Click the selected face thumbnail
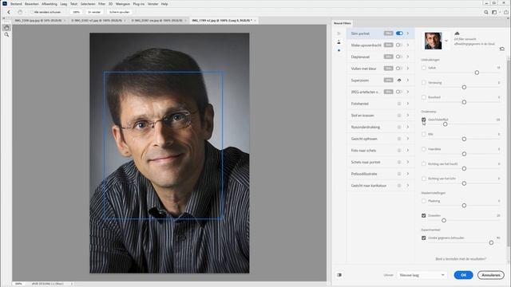Viewport: 511px width, 287px height. pos(433,41)
